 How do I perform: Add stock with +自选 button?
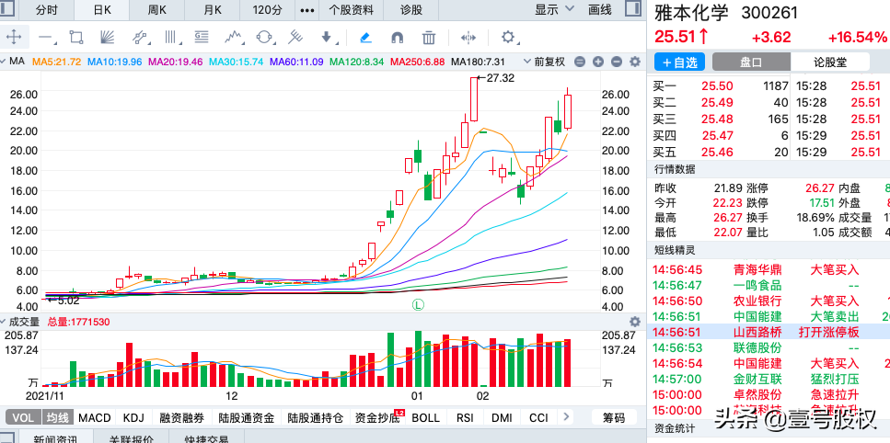tap(679, 62)
